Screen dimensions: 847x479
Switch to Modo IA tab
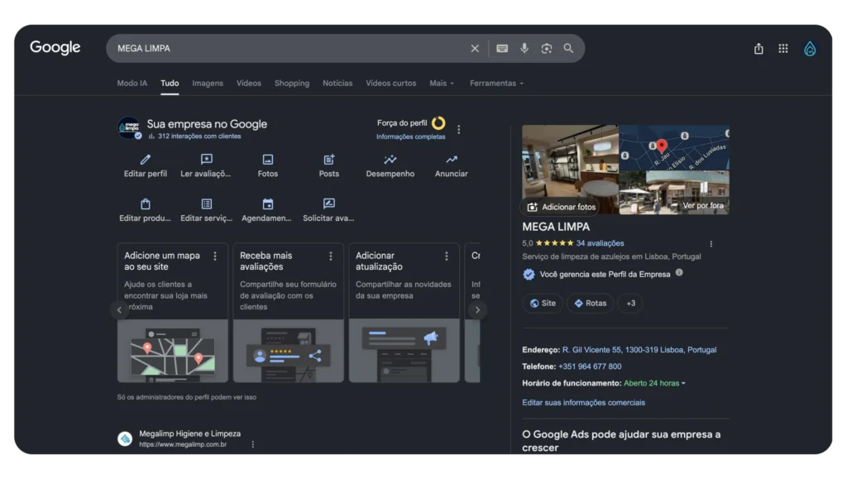[x=132, y=84]
